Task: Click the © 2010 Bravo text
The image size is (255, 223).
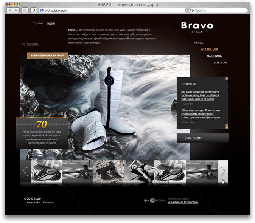Action: click(33, 198)
